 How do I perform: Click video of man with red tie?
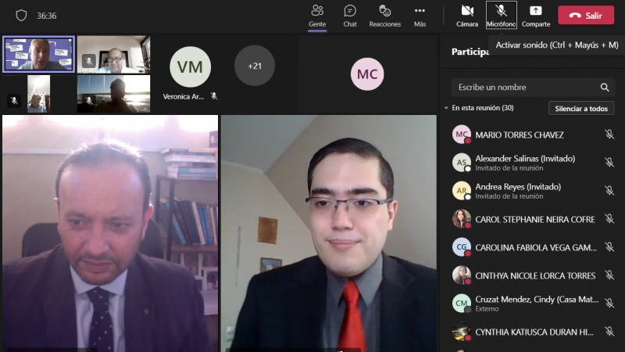[x=328, y=233]
